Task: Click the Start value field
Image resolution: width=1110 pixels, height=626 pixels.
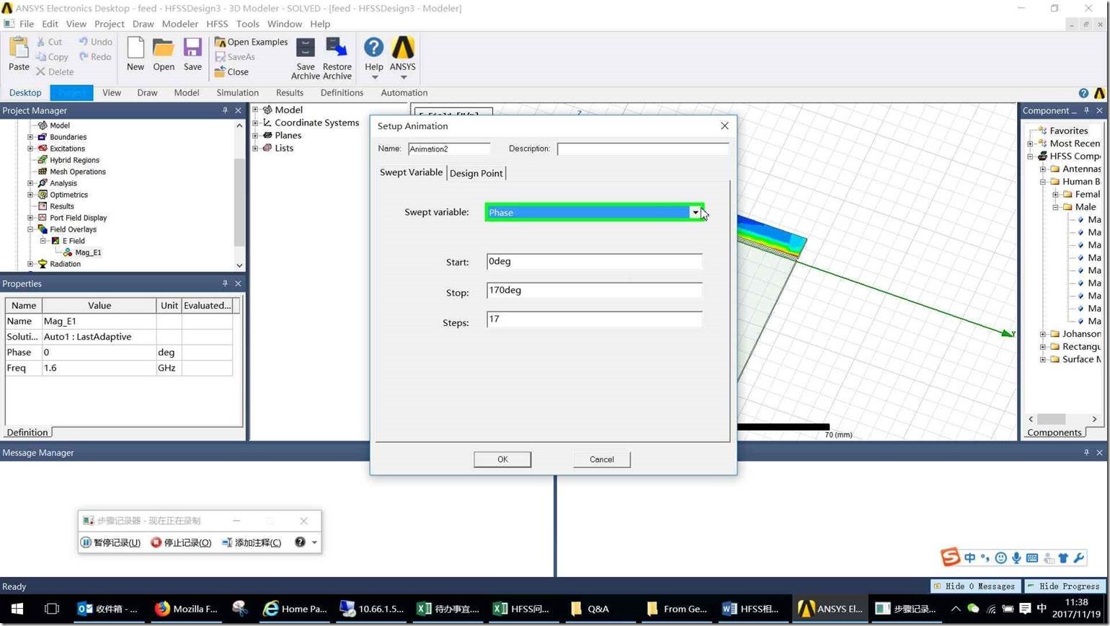Action: coord(594,262)
